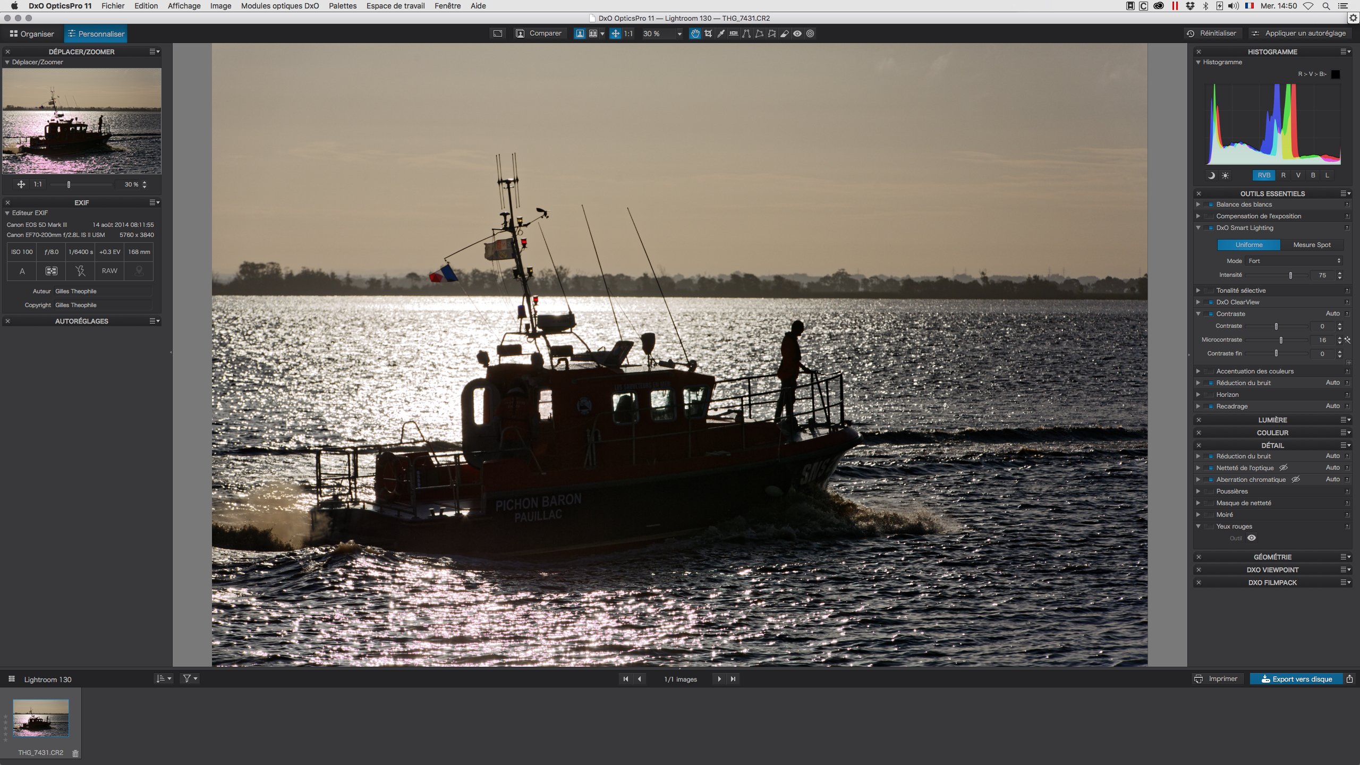Screen dimensions: 1360x765
Task: Click fit zoom icon in Déplacer/Zoomer palette
Action: point(21,184)
